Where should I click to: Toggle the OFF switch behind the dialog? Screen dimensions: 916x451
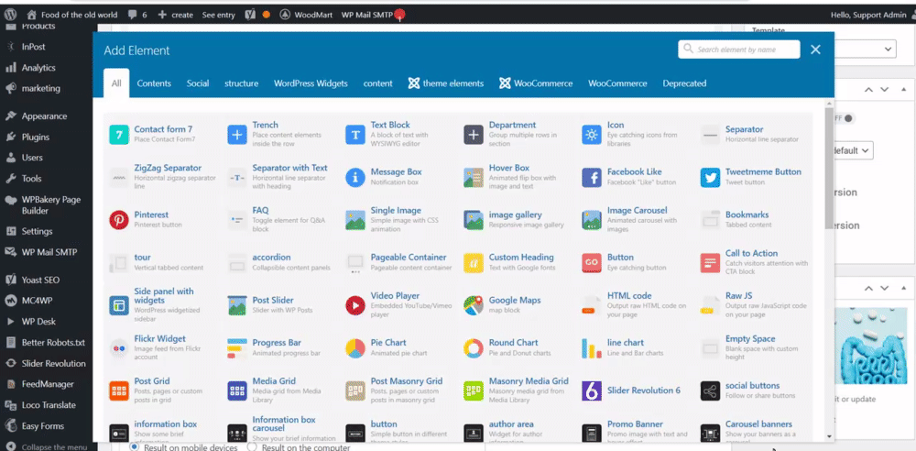[x=845, y=118]
